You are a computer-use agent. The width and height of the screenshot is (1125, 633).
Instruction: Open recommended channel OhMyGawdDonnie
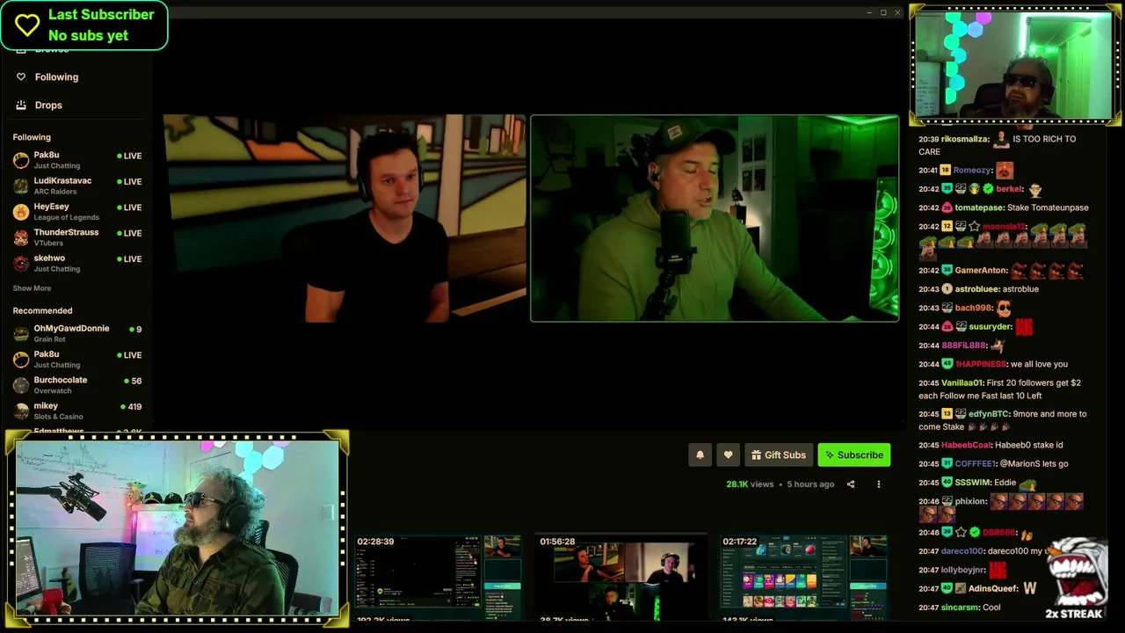(x=77, y=333)
